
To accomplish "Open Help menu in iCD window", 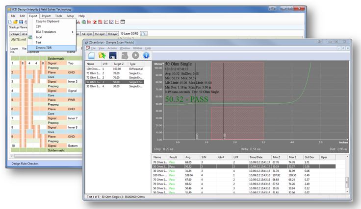I will pos(81,16).
